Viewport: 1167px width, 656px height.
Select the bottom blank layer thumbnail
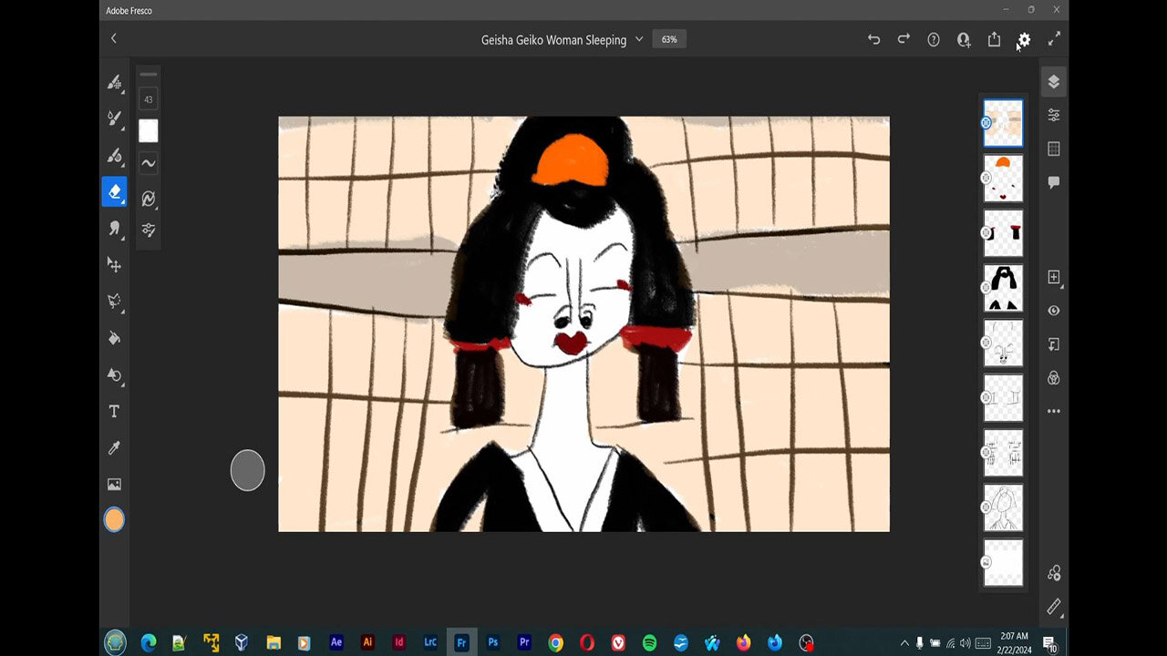(1003, 562)
